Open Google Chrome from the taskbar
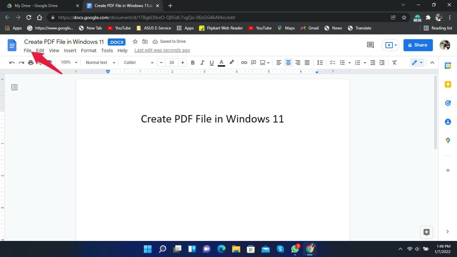The height and width of the screenshot is (257, 457). point(310,249)
